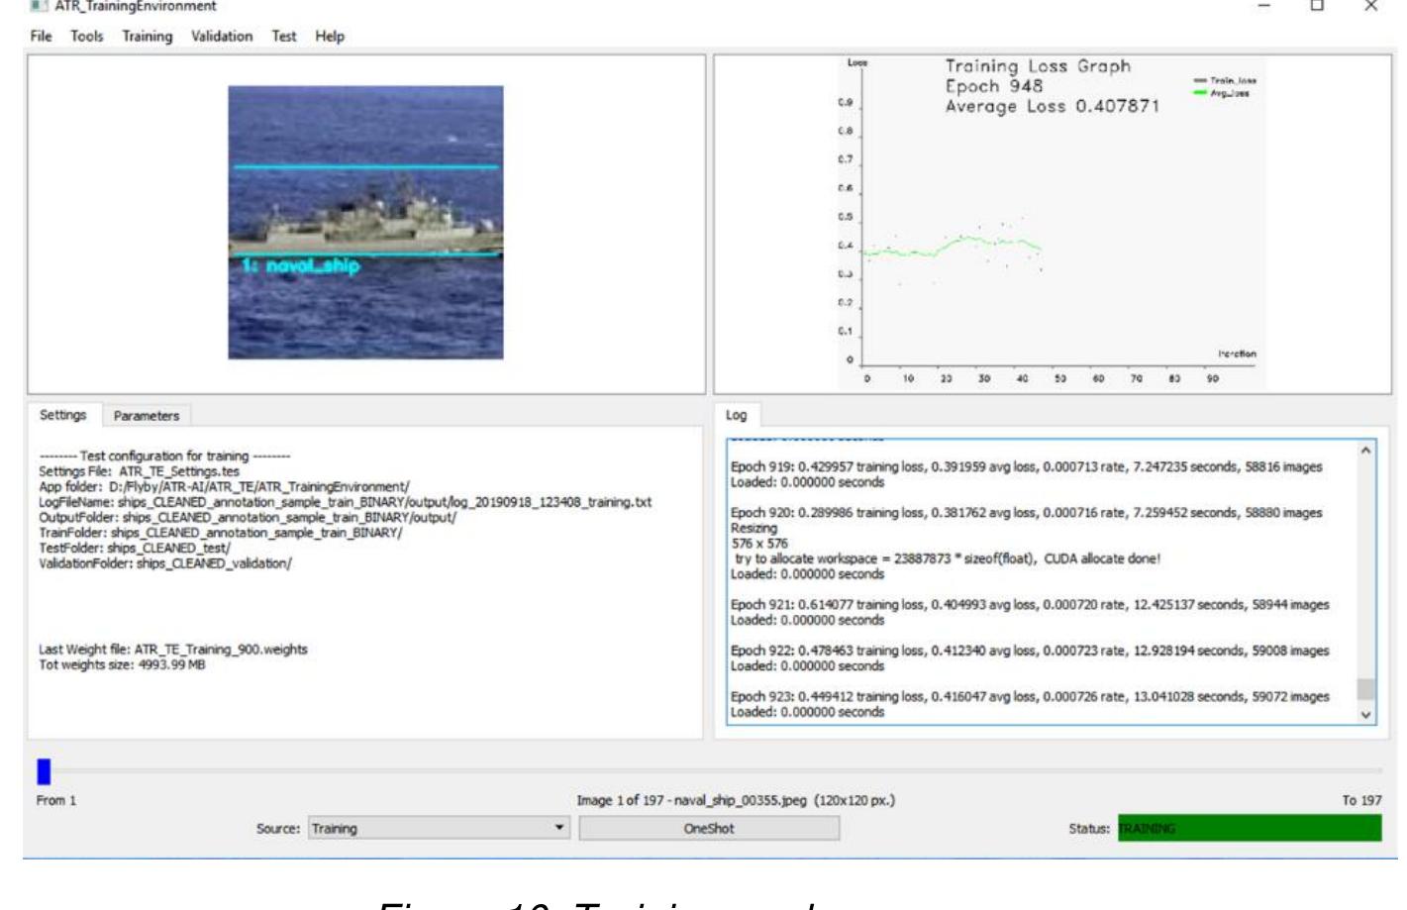Minimize the ATR_TrainingEnvironment window

[x=1263, y=6]
